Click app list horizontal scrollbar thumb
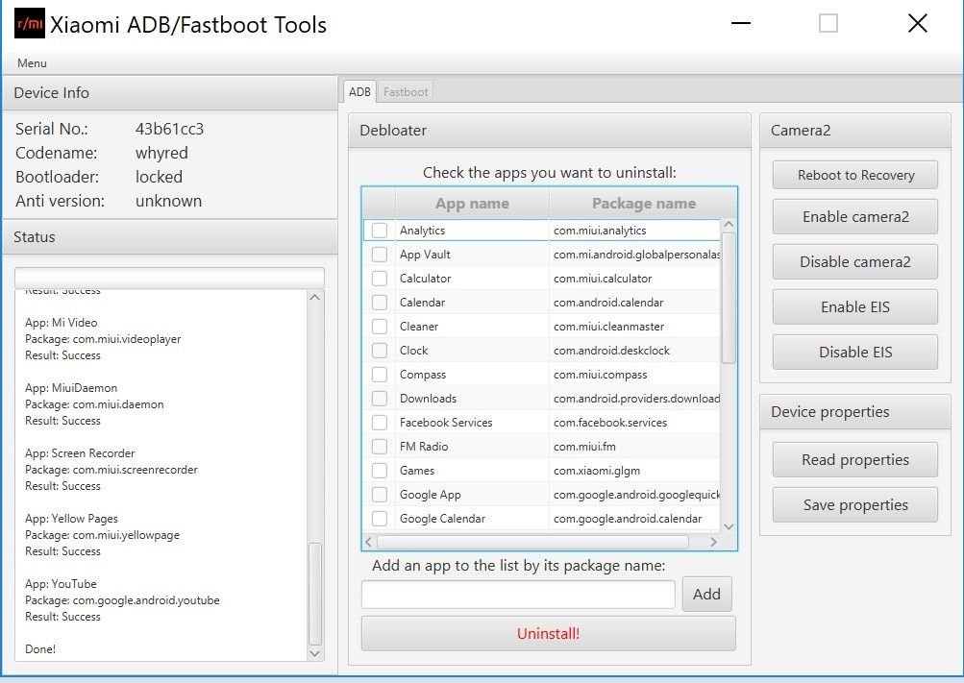964x683 pixels. click(532, 542)
